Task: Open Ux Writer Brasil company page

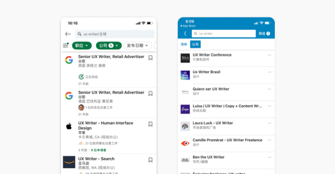Action: tap(206, 72)
